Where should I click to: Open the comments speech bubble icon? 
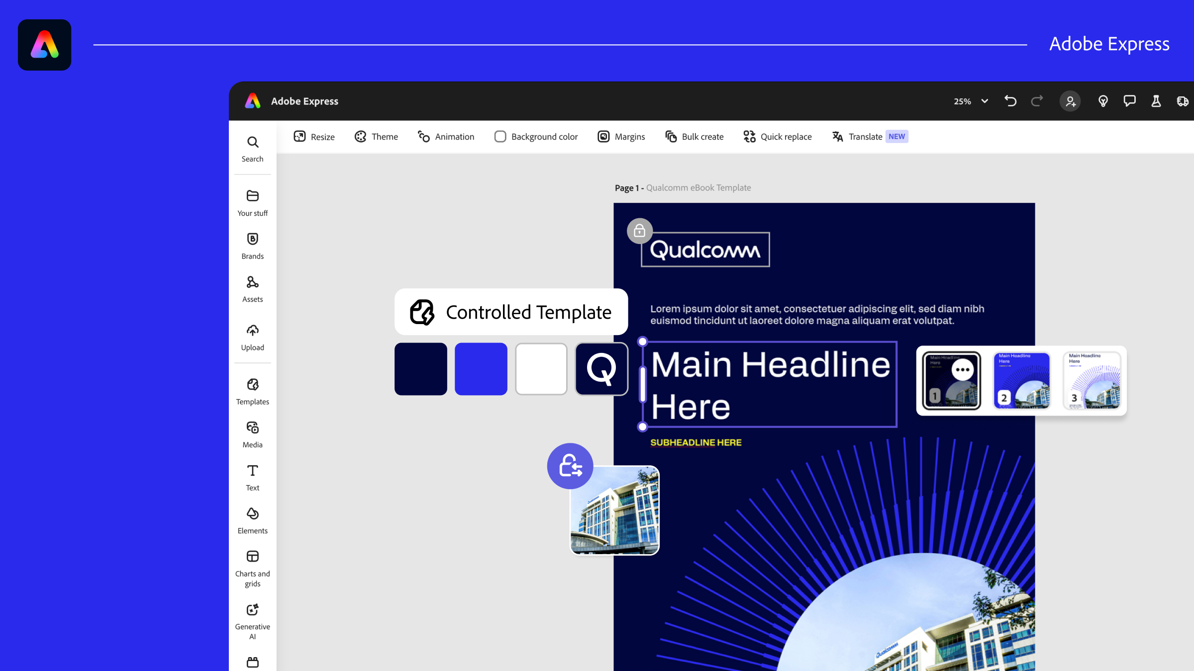pos(1129,101)
